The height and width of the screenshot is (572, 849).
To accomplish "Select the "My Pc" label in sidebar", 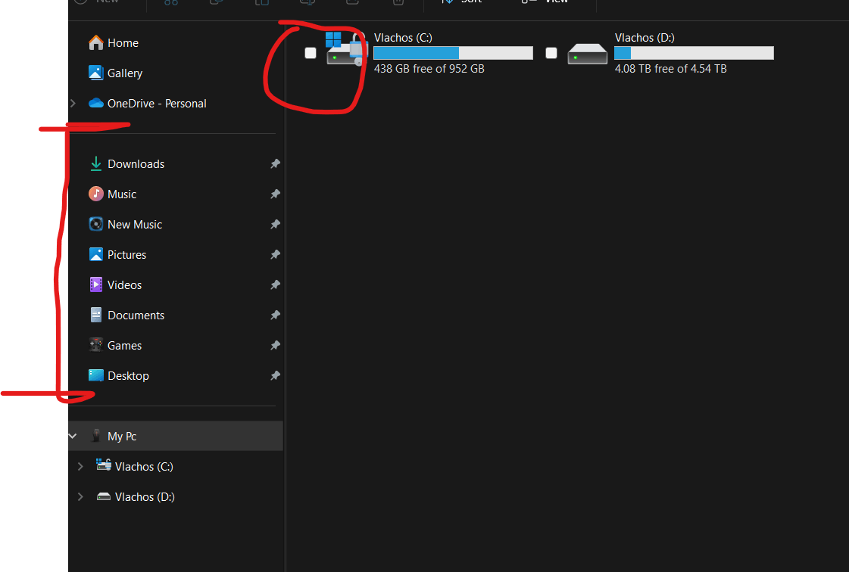I will tap(122, 436).
